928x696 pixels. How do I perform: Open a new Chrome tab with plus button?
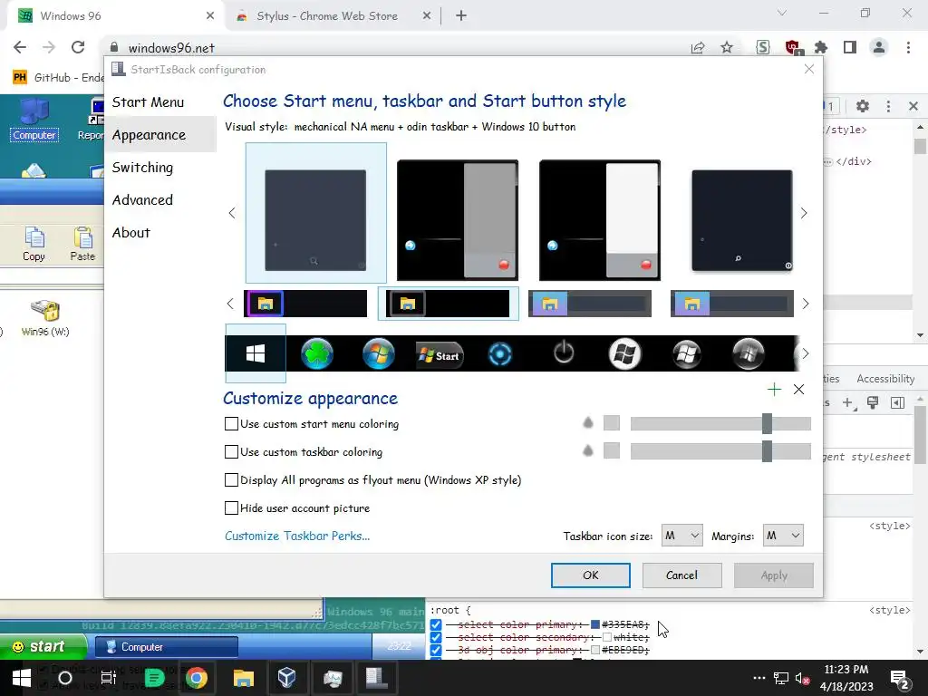click(x=461, y=16)
